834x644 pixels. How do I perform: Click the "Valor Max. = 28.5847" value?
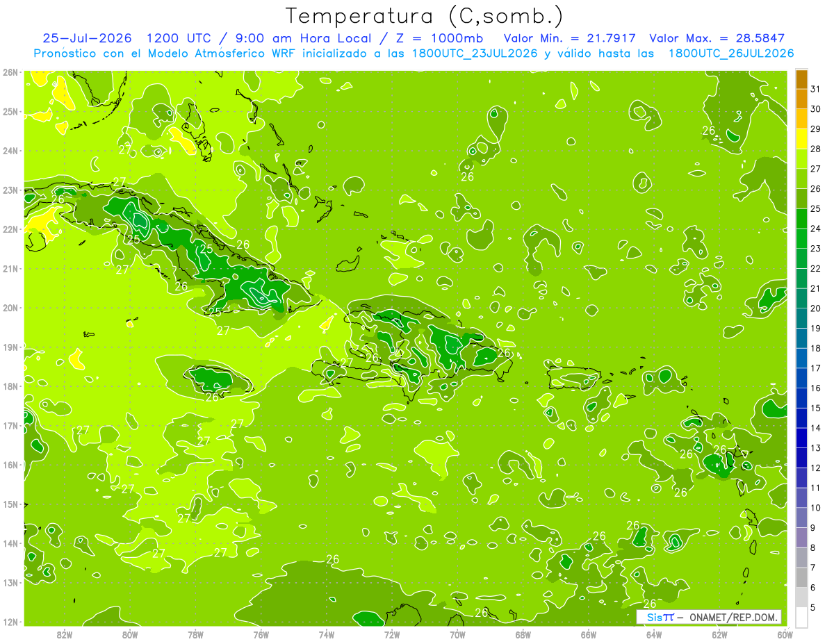coord(717,38)
